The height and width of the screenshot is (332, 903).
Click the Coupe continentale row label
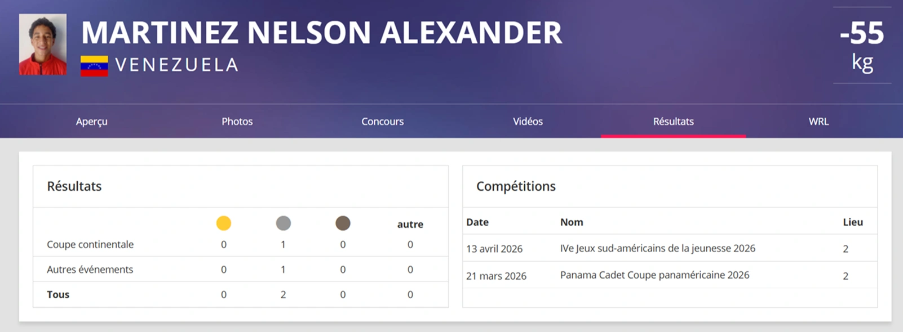point(90,245)
